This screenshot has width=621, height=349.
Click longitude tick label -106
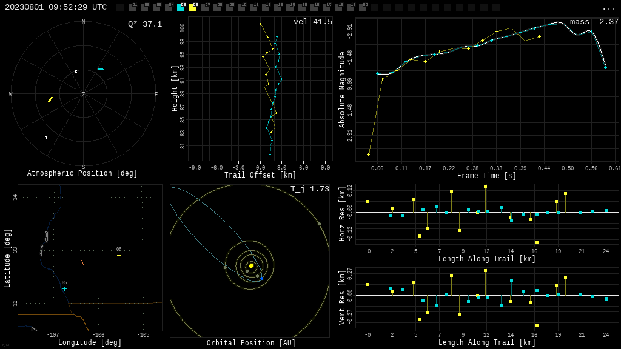click(98, 334)
